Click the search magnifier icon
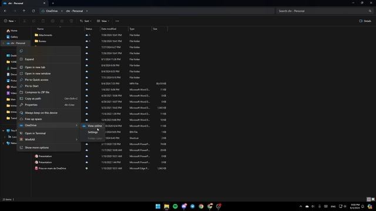 coord(370,11)
